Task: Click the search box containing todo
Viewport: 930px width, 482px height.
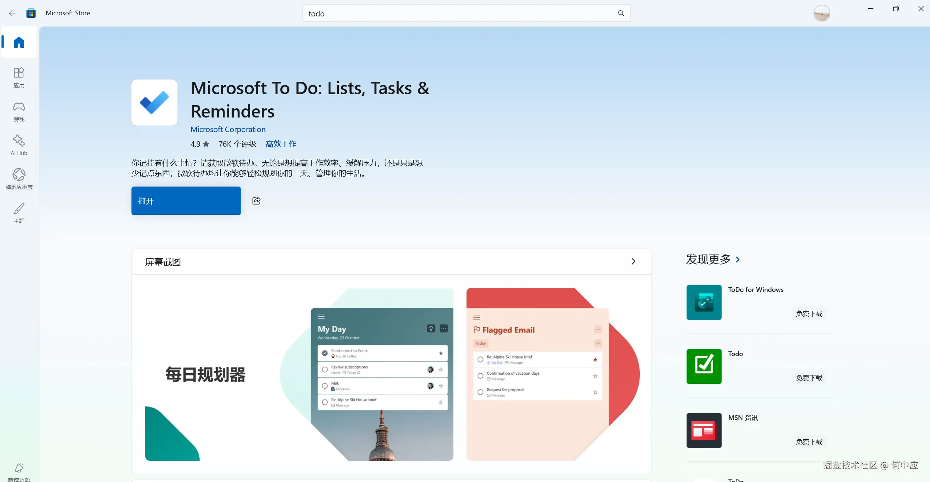Action: [x=460, y=14]
